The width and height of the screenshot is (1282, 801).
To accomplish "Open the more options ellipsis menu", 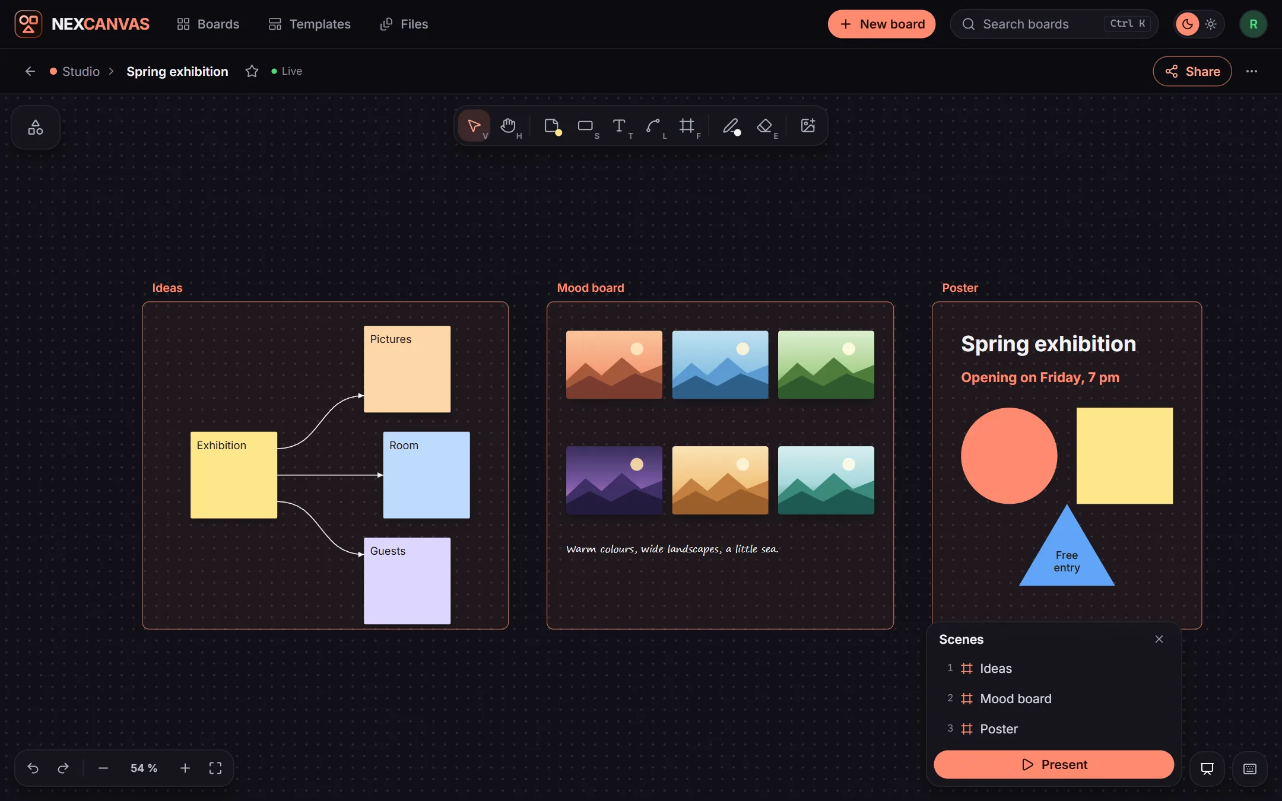I will coord(1252,71).
